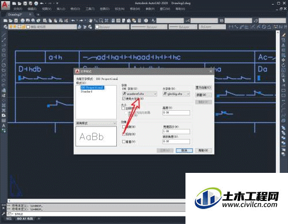The height and width of the screenshot is (224, 288).
Task: Open the plot style ByLayer dropdown
Action: [x=212, y=27]
